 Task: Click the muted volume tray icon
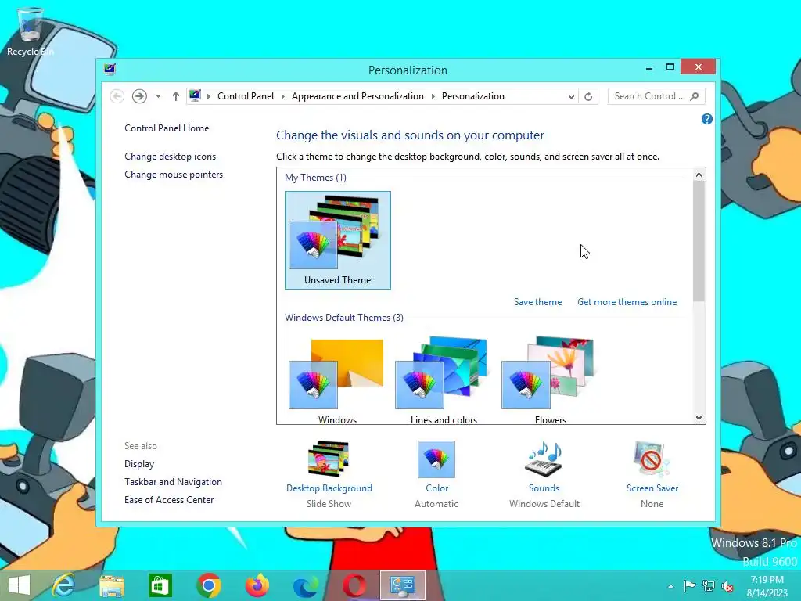point(727,585)
